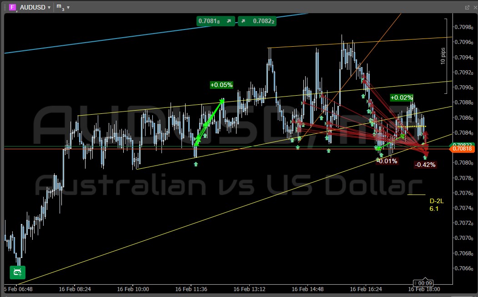Expand the m3 timeframe dropdown
This screenshot has width=478, height=297.
(x=68, y=8)
